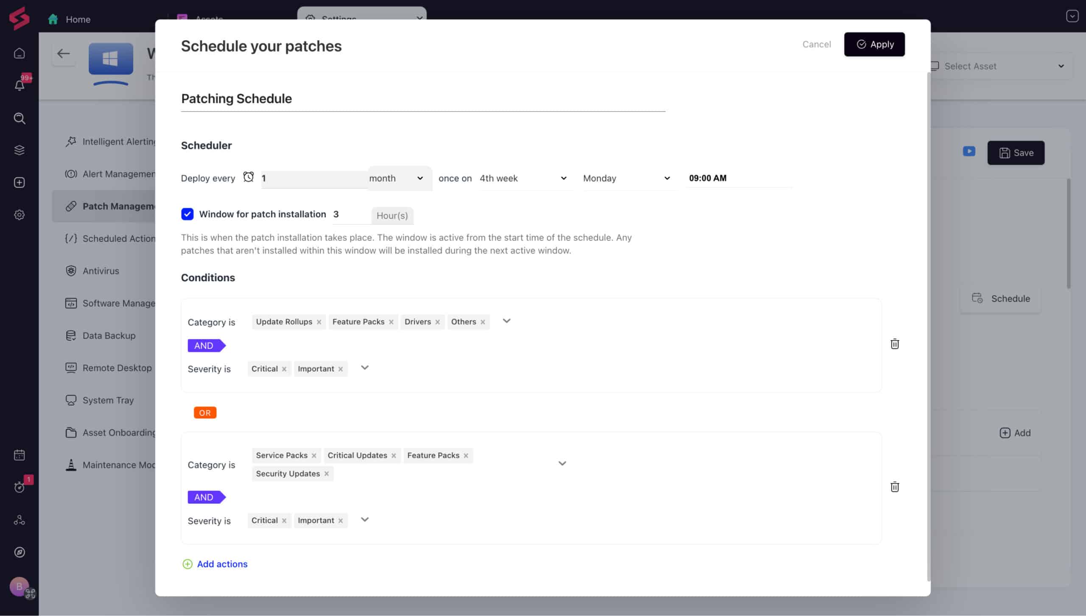The width and height of the screenshot is (1086, 616).
Task: Disable Window for patch installation
Action: [187, 214]
